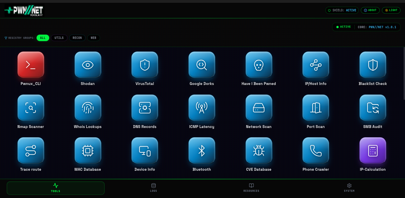Toggle the SHIELD: ACTIVE button
This screenshot has height=198, width=405.
tap(342, 10)
